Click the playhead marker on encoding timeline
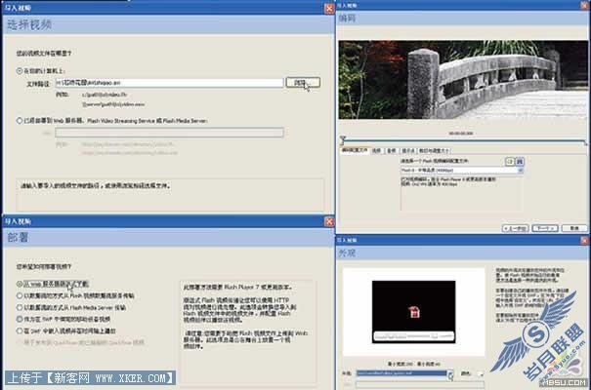Viewport: 591px width, 390px height. 342,139
